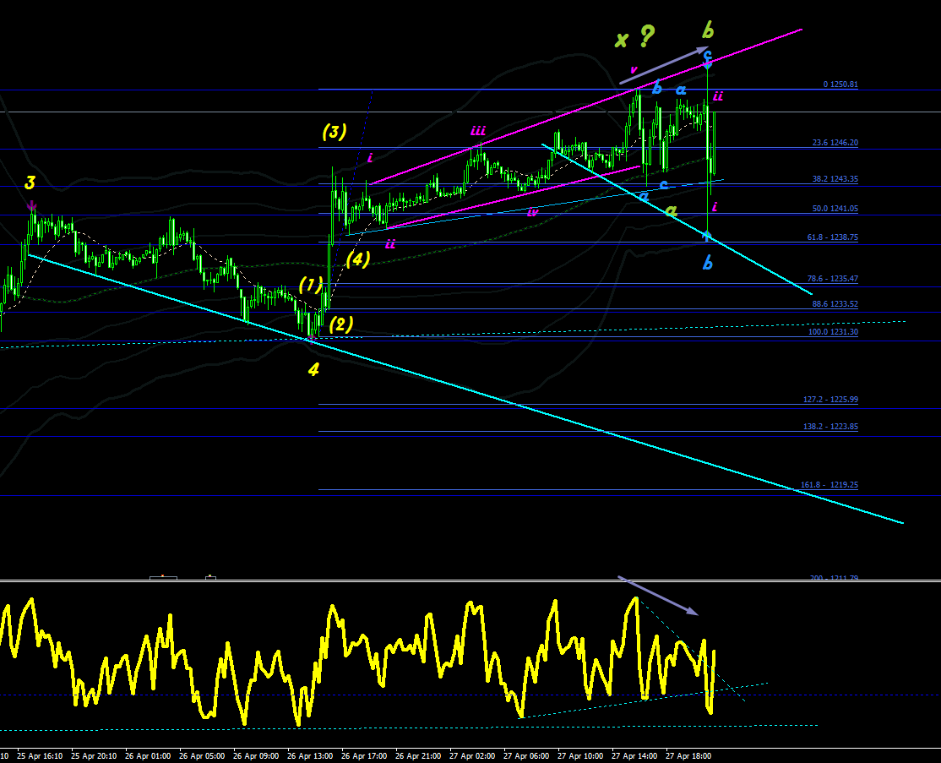This screenshot has height=763, width=941.
Task: Select the "26 Apr 05:00" time label
Action: pyautogui.click(x=202, y=755)
